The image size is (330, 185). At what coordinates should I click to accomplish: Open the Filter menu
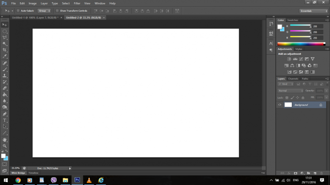click(77, 3)
